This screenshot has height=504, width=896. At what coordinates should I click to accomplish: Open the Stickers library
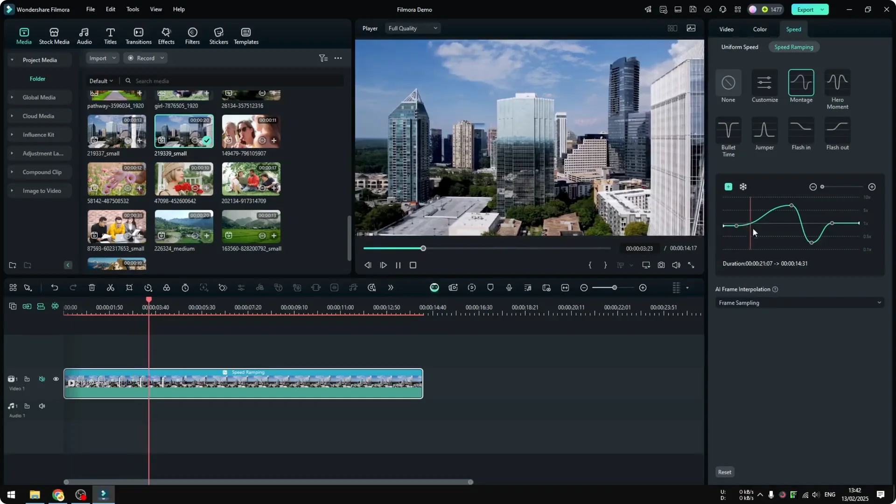point(218,35)
